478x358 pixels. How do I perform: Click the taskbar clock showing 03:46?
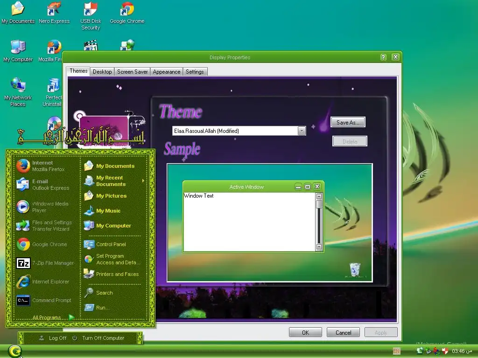click(x=462, y=351)
